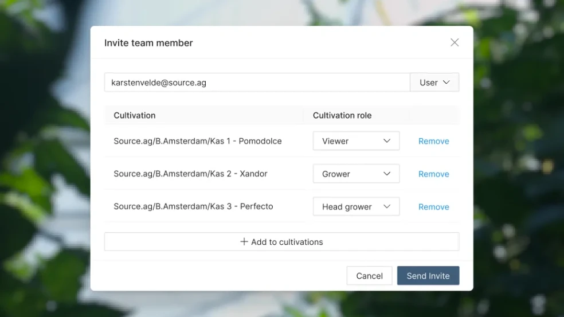Screen dimensions: 564x317
Task: Remove the Kas 1 - Pomodolce cultivation
Action: (x=433, y=141)
